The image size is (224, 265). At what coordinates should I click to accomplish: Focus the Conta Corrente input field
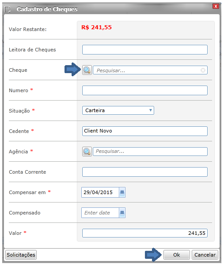click(145, 172)
